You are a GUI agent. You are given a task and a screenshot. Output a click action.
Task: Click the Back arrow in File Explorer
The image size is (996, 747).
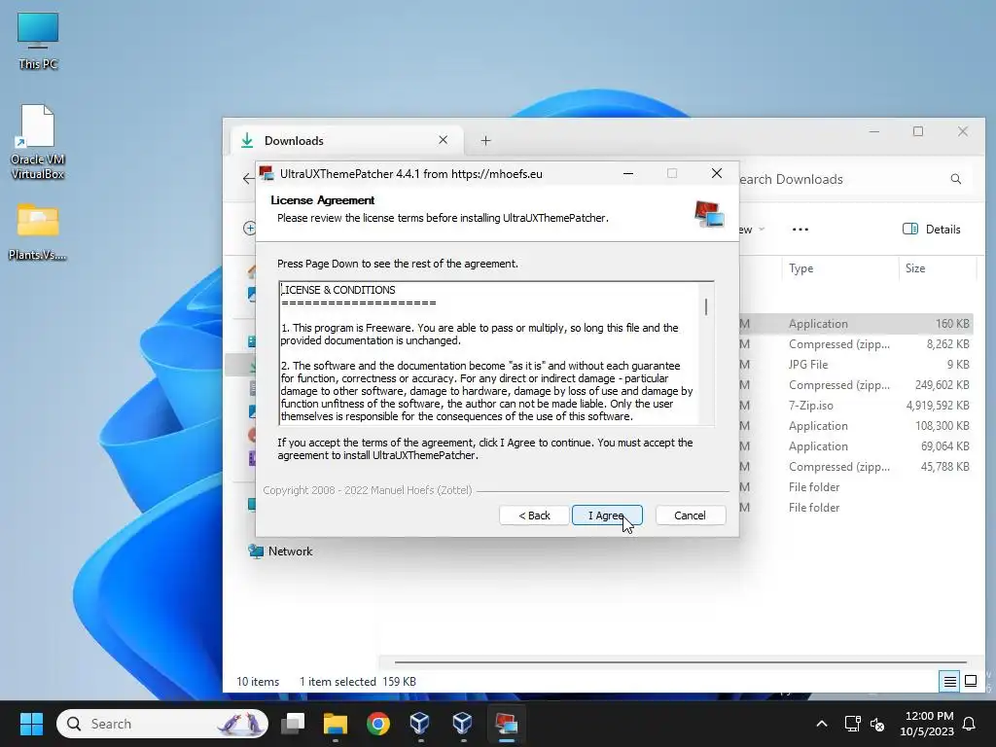point(248,179)
